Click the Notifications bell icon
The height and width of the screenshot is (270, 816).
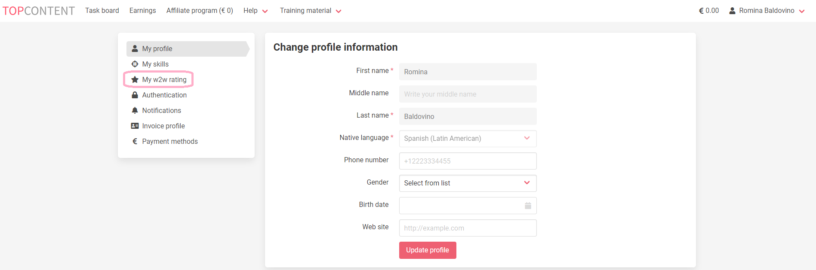click(134, 110)
